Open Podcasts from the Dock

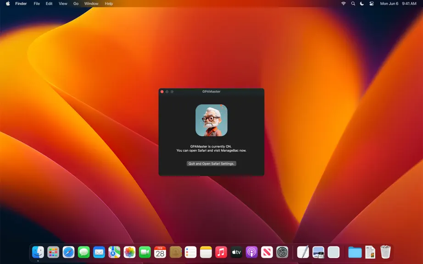coord(251,253)
